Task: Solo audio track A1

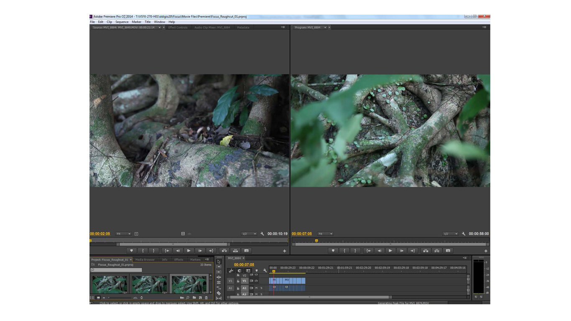Action: tap(262, 288)
